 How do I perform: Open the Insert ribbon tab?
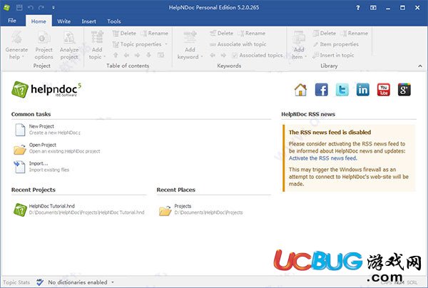(x=88, y=21)
